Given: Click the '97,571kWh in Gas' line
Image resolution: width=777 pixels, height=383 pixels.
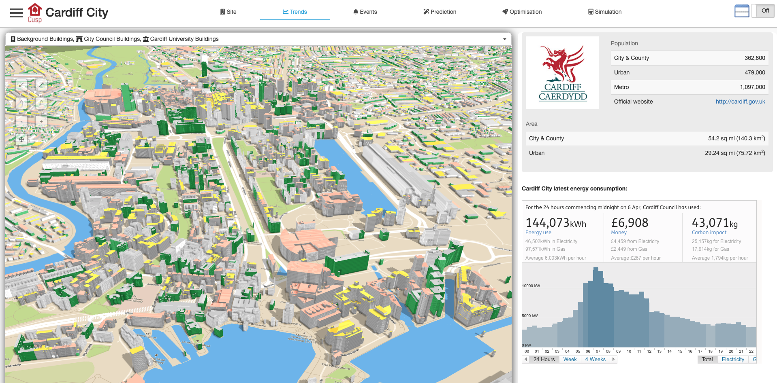Looking at the screenshot, I should [545, 249].
